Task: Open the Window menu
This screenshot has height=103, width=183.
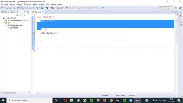Action: pos(53,5)
